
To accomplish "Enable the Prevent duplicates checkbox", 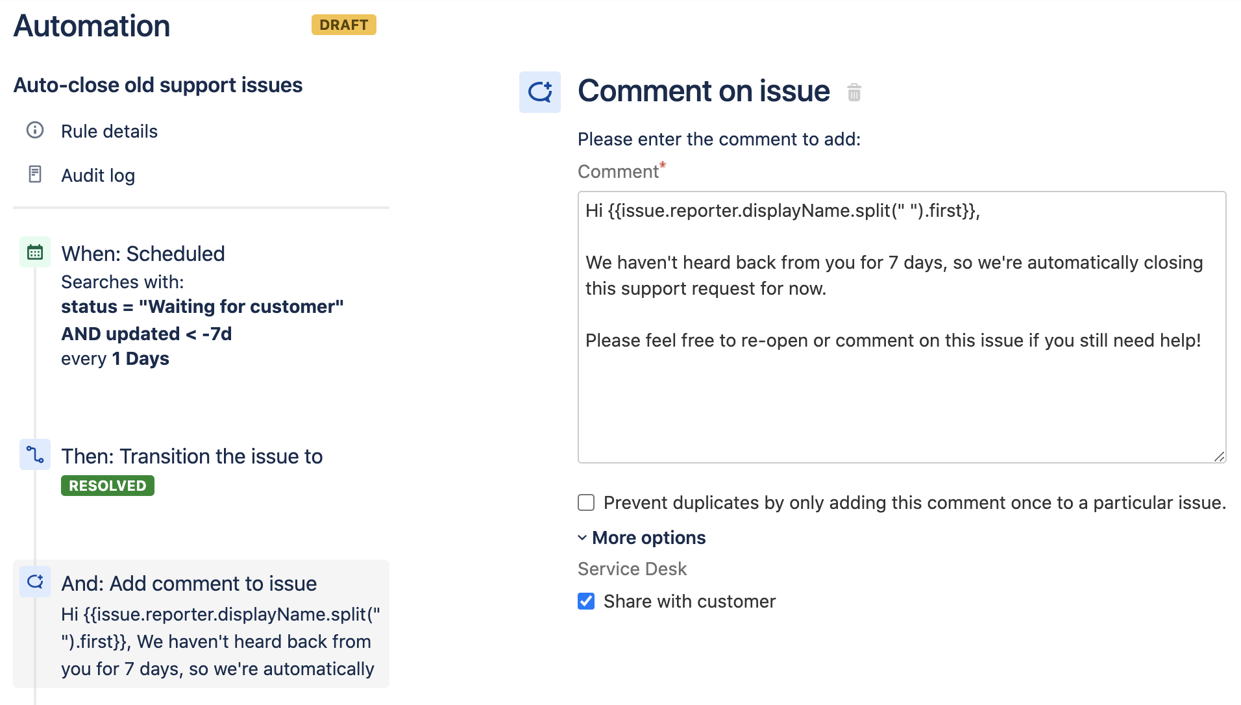I will pyautogui.click(x=586, y=502).
